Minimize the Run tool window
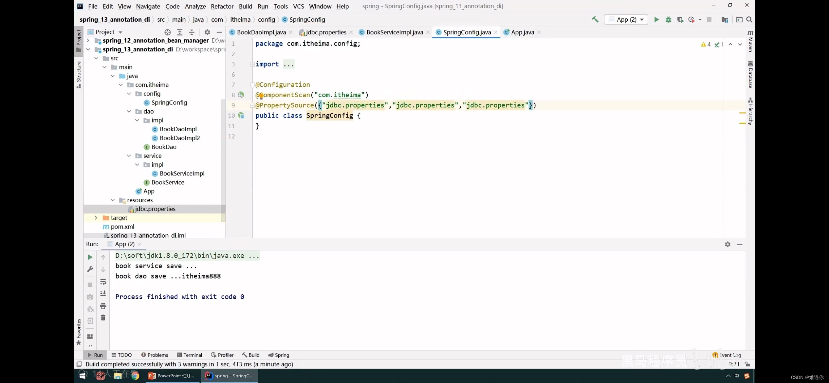The width and height of the screenshot is (829, 383). tap(740, 244)
